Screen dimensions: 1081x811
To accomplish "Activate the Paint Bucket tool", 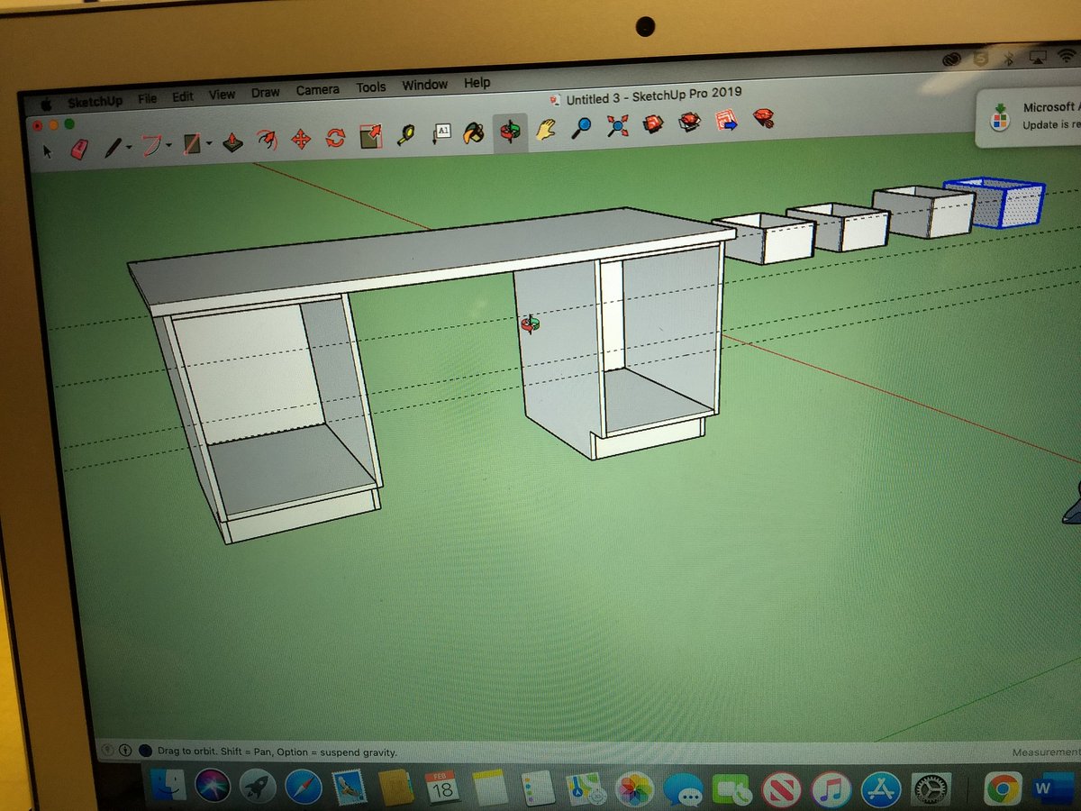I will point(474,132).
